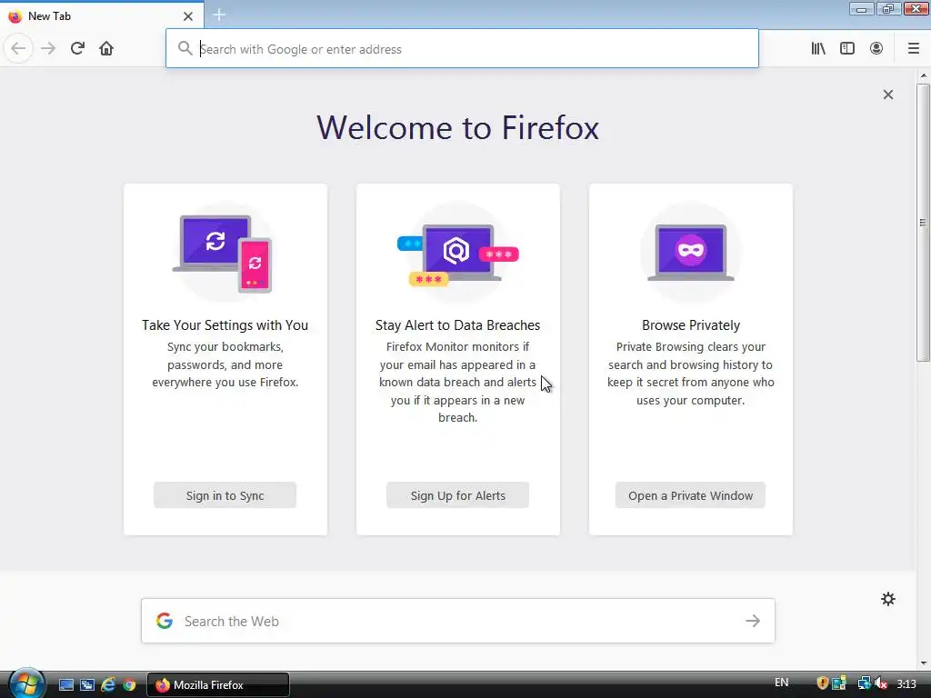Click Sign Up for Alerts button

458,495
